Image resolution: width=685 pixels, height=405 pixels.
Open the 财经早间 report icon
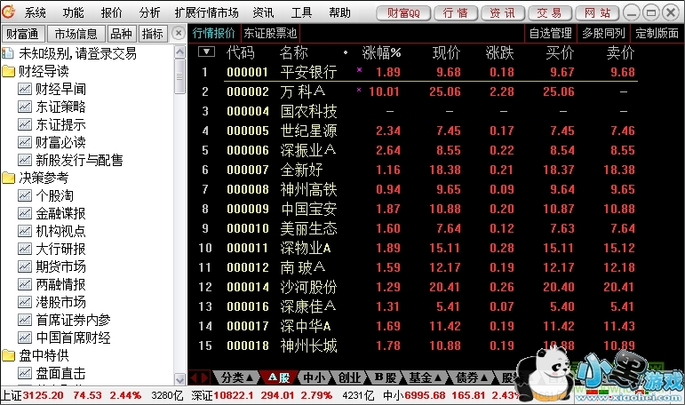pyautogui.click(x=25, y=89)
